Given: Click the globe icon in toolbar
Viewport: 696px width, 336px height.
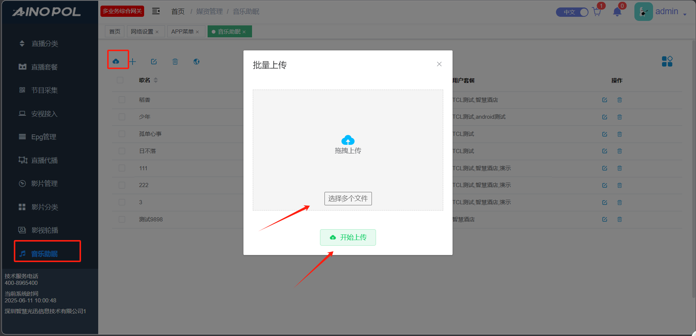Looking at the screenshot, I should 196,62.
